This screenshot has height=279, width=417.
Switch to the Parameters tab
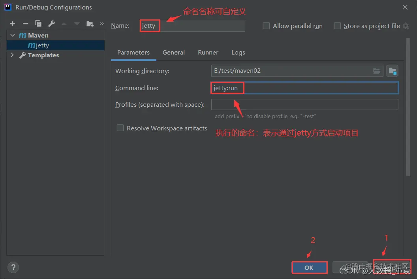(133, 53)
